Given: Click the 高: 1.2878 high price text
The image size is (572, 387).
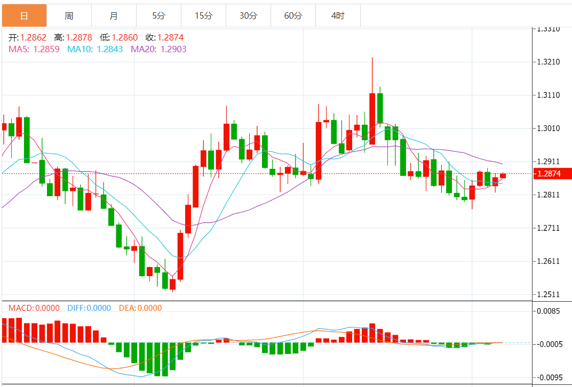Looking at the screenshot, I should (73, 37).
